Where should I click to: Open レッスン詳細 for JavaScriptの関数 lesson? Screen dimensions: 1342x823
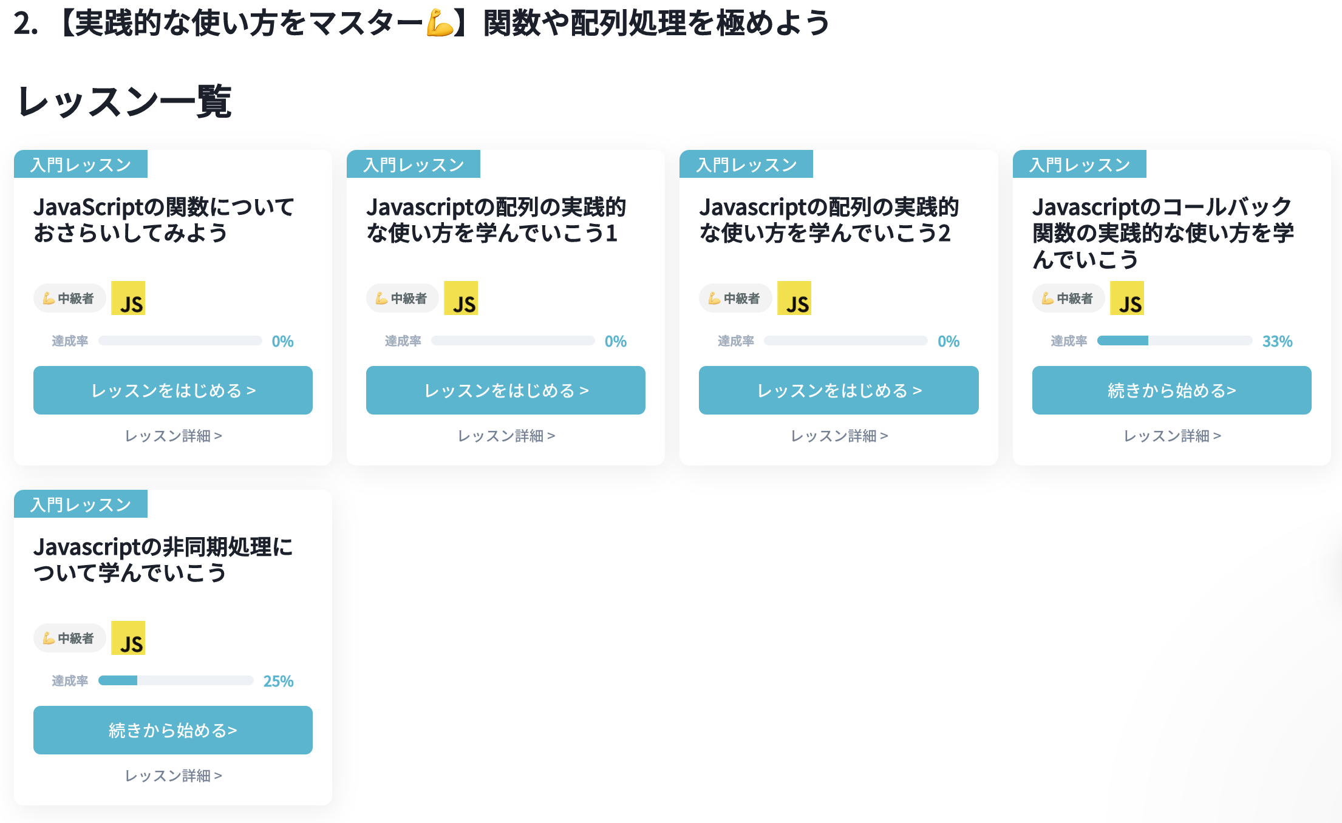click(173, 436)
